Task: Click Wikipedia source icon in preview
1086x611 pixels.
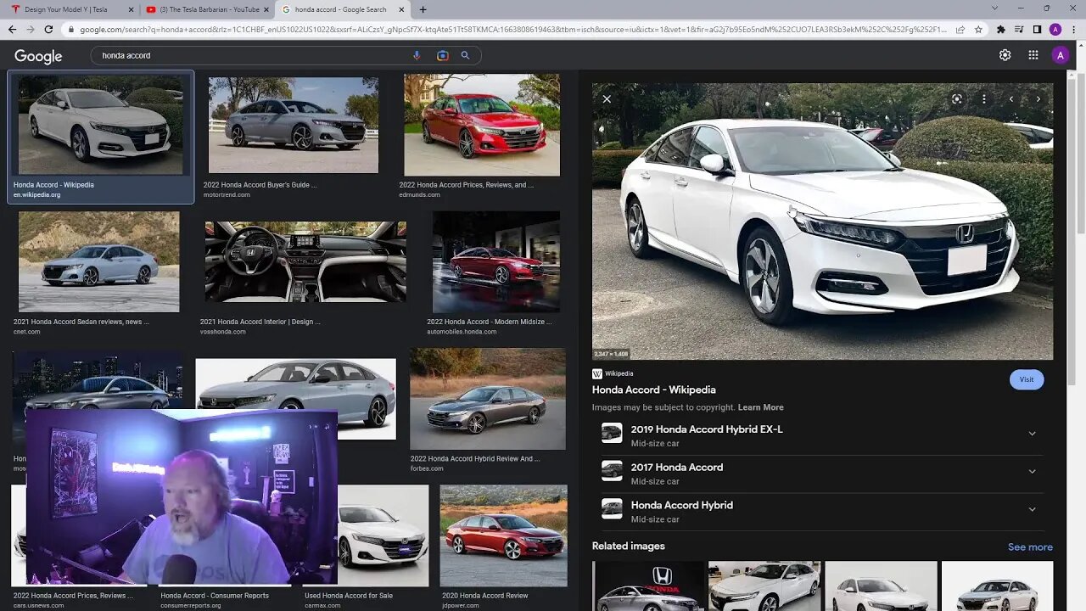Action: point(597,373)
